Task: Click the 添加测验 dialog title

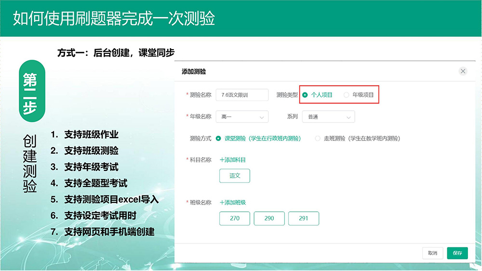Action: [x=194, y=72]
